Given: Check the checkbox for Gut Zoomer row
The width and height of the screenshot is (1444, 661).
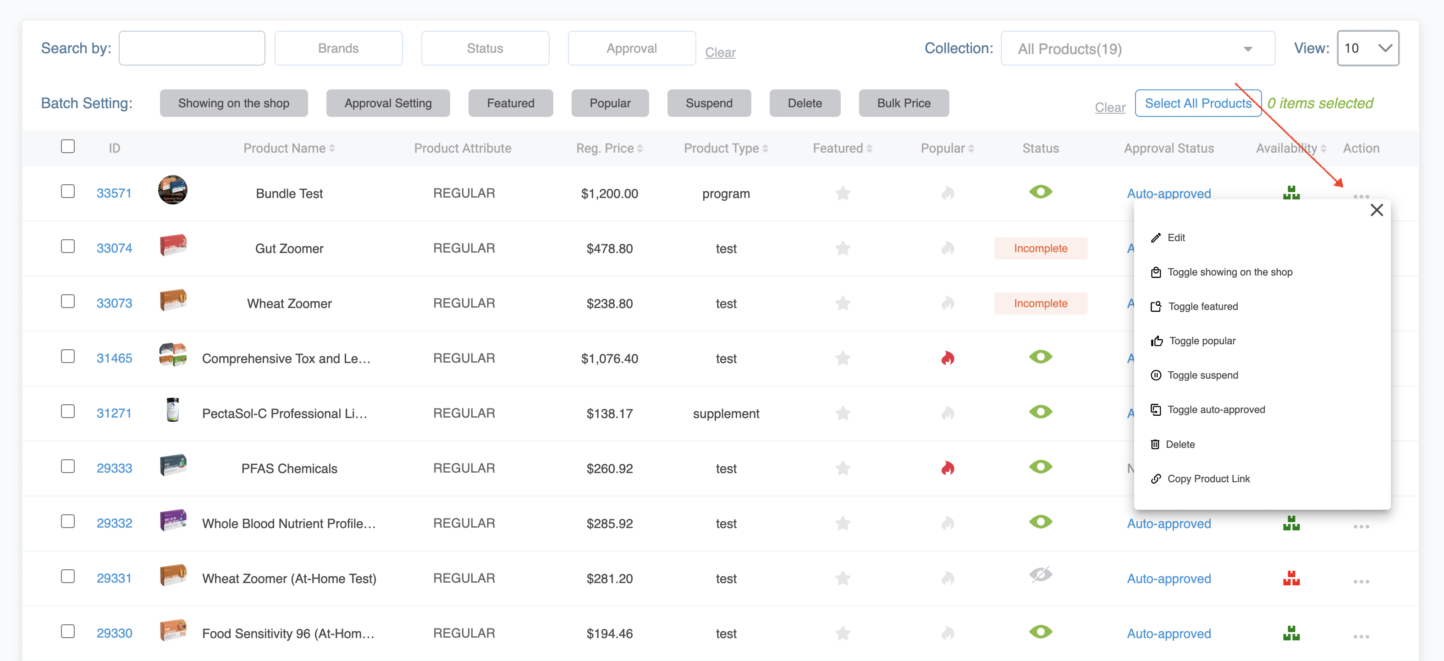Looking at the screenshot, I should tap(68, 246).
